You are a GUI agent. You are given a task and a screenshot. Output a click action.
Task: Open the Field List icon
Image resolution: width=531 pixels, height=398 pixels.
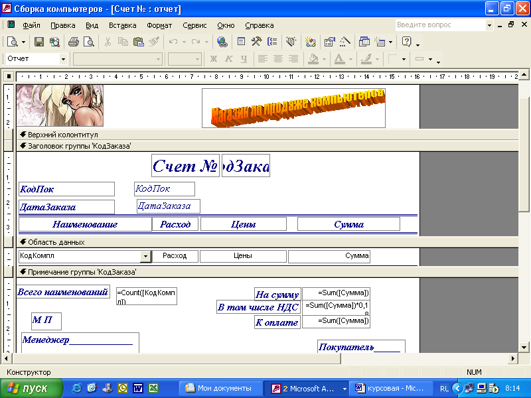pyautogui.click(x=241, y=42)
